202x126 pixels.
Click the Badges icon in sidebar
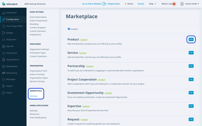[x=4, y=33]
